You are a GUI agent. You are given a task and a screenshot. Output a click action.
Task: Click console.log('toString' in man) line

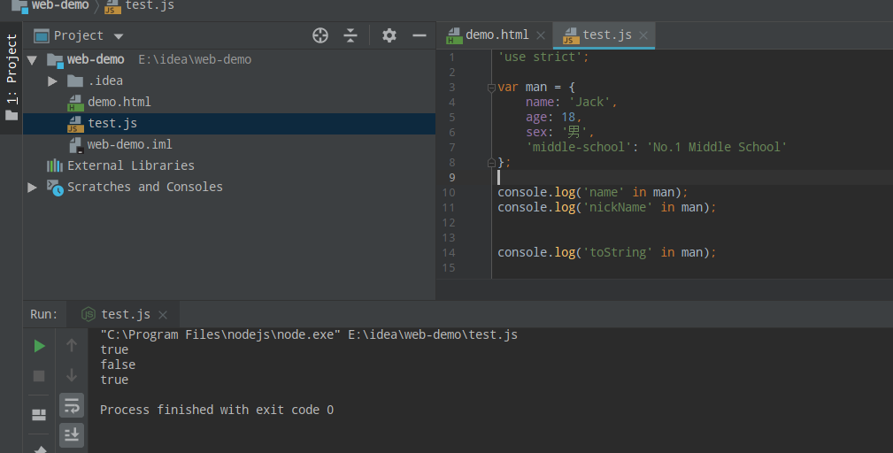point(606,252)
